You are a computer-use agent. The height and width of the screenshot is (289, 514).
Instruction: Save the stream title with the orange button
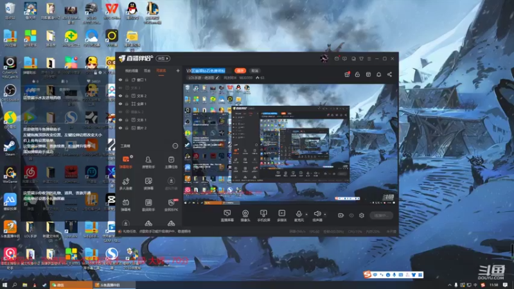(240, 71)
